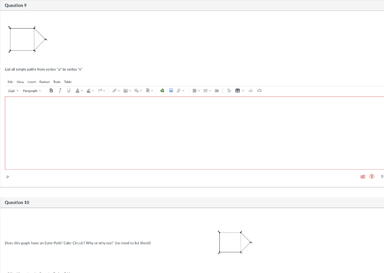
Task: Open the Format menu in the editor
Action: click(x=44, y=82)
